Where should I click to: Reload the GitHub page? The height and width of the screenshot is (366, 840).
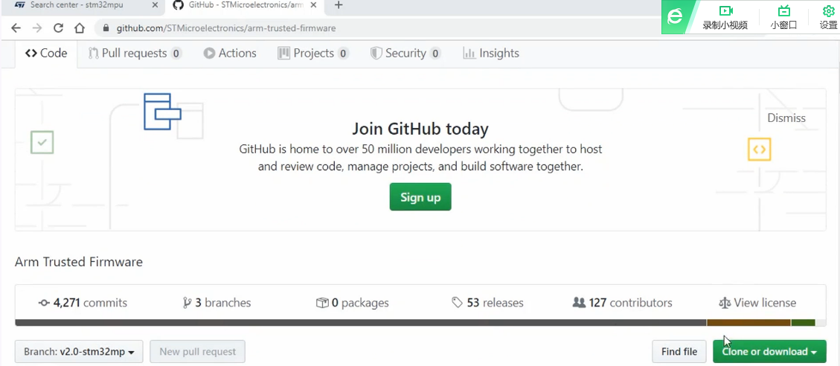tap(59, 28)
